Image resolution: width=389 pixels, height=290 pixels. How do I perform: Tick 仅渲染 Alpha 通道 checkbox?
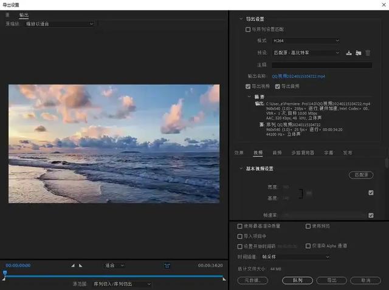(x=308, y=246)
